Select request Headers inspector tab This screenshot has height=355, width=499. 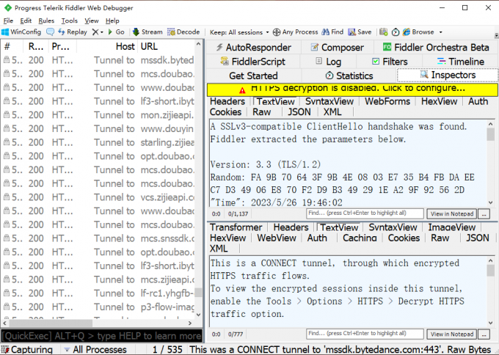227,101
